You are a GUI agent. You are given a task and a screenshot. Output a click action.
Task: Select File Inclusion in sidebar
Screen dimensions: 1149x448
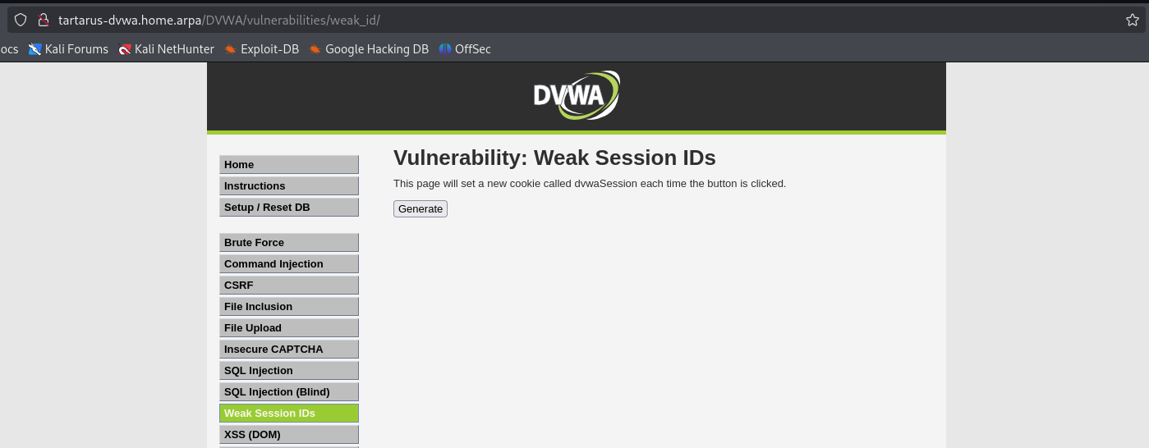[x=288, y=307]
